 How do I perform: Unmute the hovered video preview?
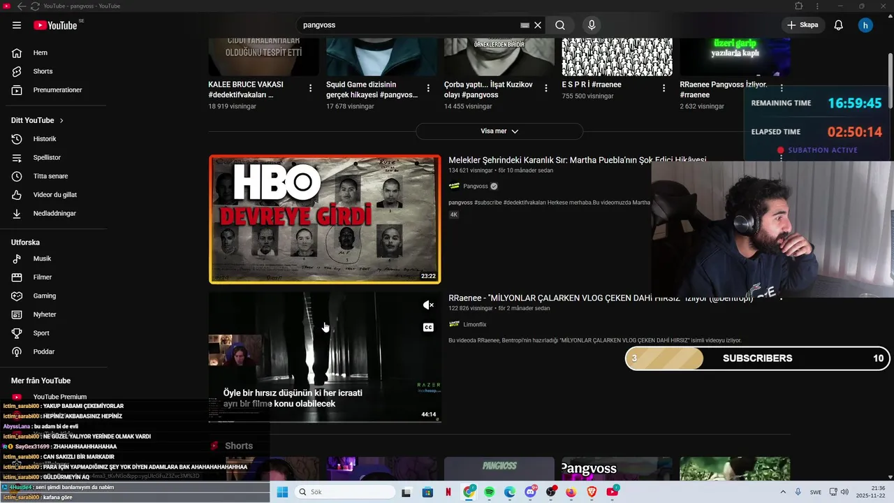click(428, 305)
